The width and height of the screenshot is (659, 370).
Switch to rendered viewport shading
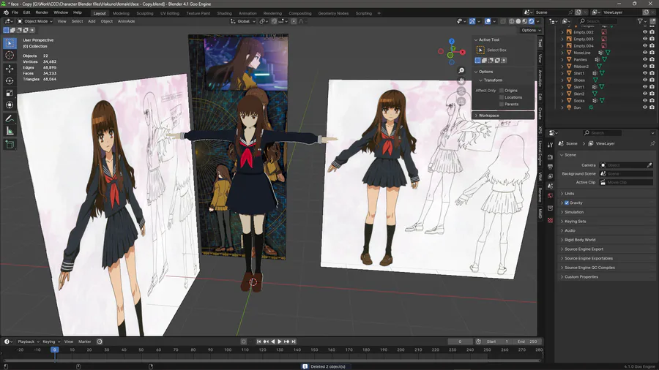532,21
